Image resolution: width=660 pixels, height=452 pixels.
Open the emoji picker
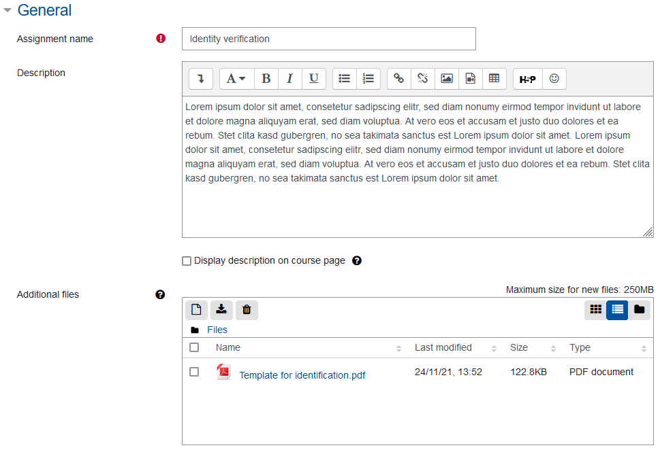coord(554,78)
